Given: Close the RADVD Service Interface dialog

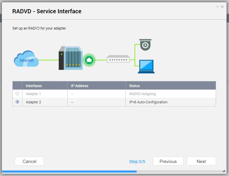Looking at the screenshot, I should point(222,7).
